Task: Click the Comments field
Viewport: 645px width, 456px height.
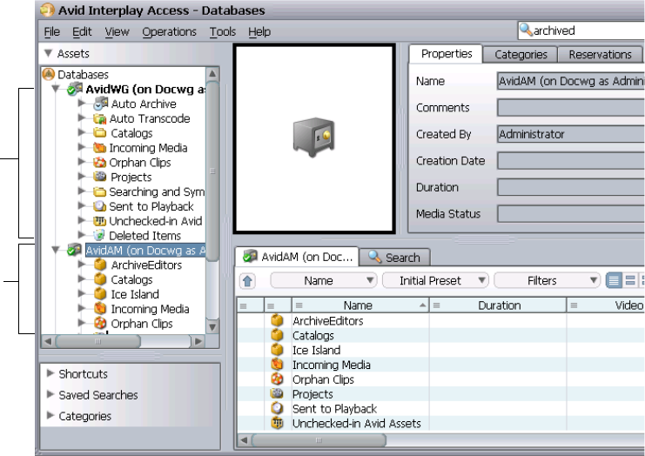Action: tap(571, 108)
